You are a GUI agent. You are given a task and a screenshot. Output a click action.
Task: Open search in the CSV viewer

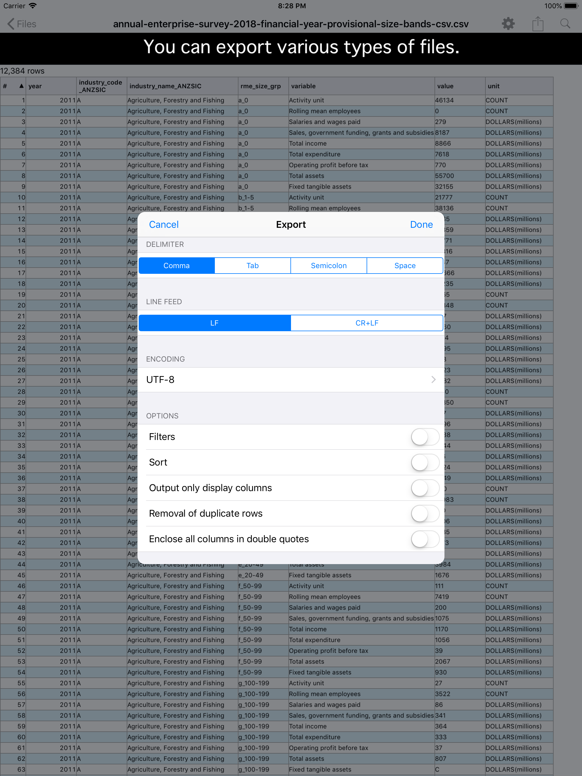click(565, 24)
